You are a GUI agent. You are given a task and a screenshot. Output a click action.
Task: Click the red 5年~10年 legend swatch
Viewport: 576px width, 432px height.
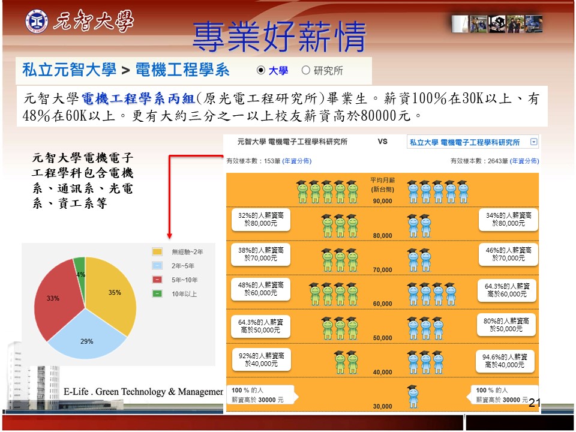click(x=157, y=280)
